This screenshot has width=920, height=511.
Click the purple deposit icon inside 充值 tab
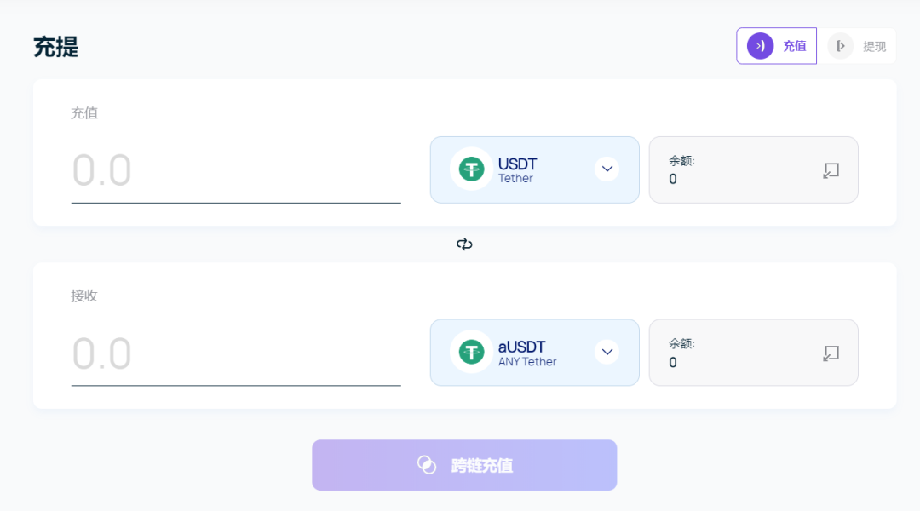pyautogui.click(x=759, y=46)
